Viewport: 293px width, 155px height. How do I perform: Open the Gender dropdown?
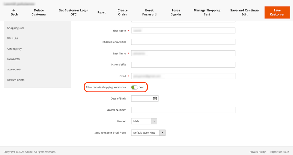(144, 121)
